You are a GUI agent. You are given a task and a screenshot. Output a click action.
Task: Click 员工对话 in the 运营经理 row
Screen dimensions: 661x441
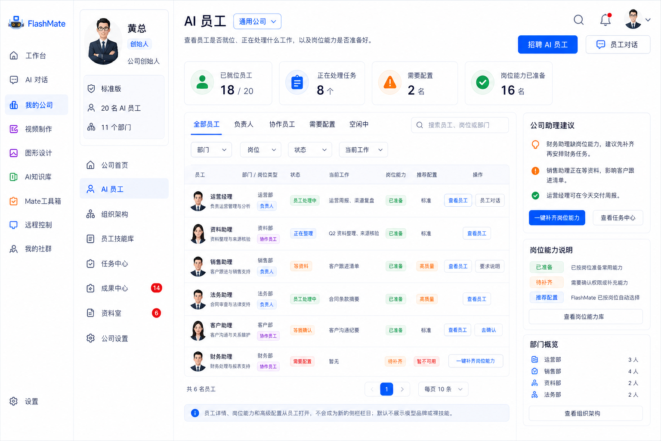[490, 201]
